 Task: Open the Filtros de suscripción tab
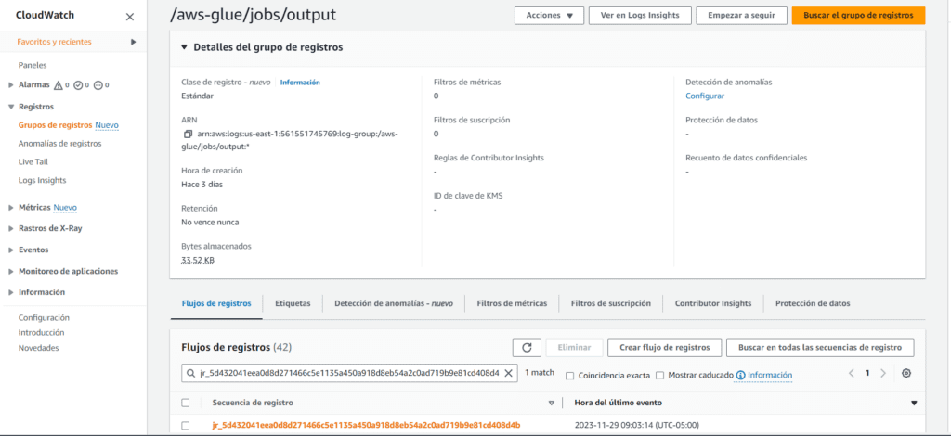coord(610,303)
